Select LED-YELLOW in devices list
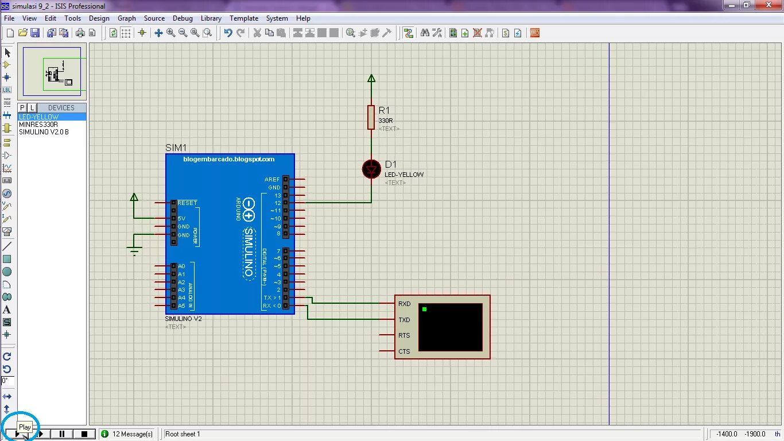The width and height of the screenshot is (784, 441). coord(52,117)
